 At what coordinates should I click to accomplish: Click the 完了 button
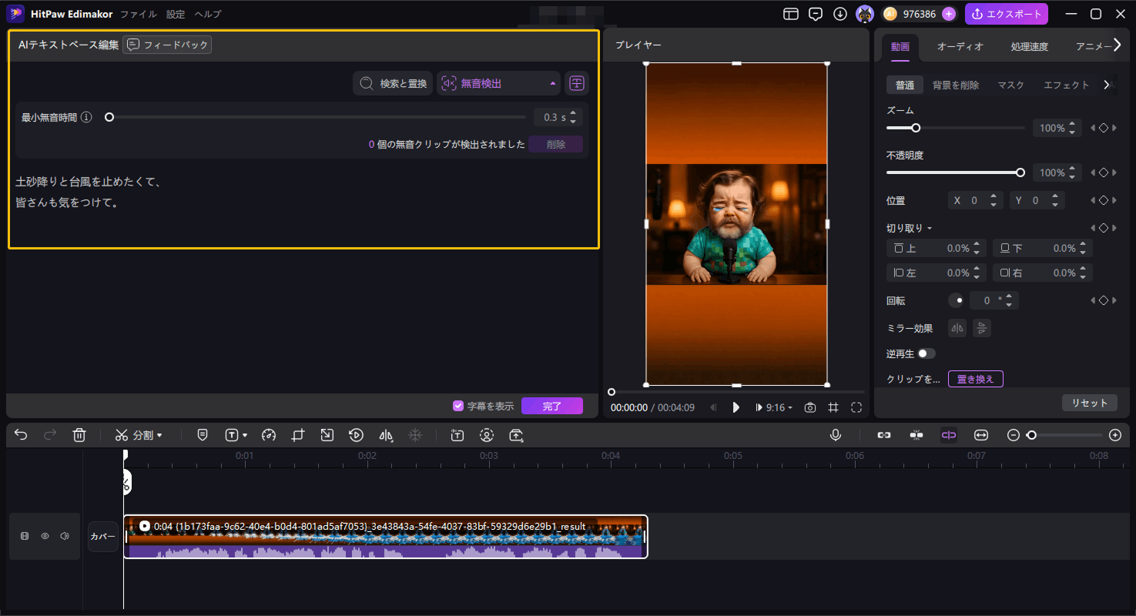coord(551,406)
